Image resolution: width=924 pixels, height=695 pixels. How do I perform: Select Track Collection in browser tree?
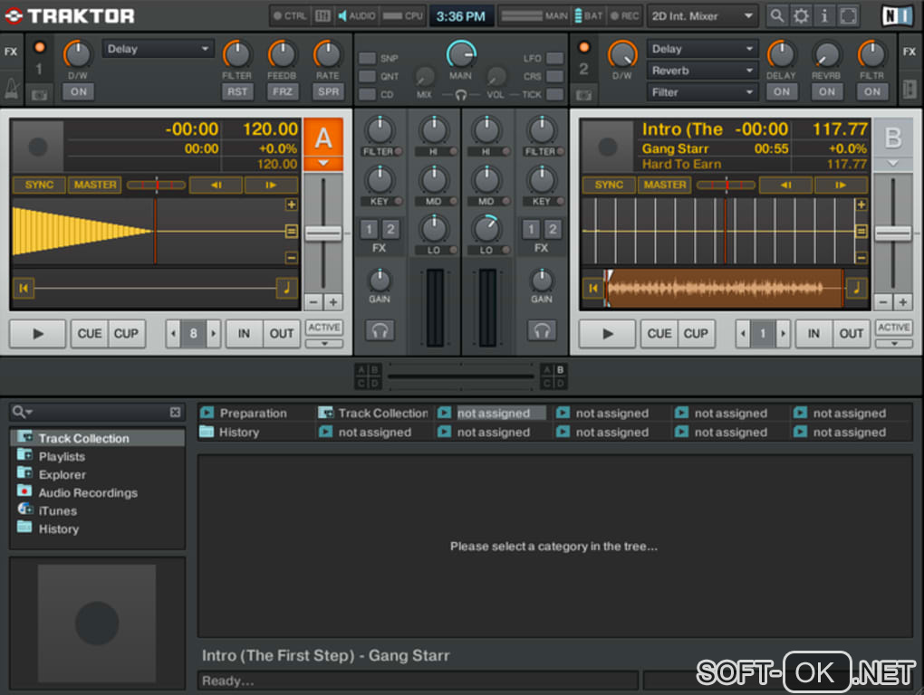coord(97,438)
